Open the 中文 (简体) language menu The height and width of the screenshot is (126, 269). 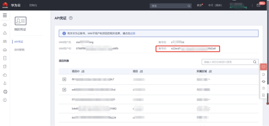[215, 5]
